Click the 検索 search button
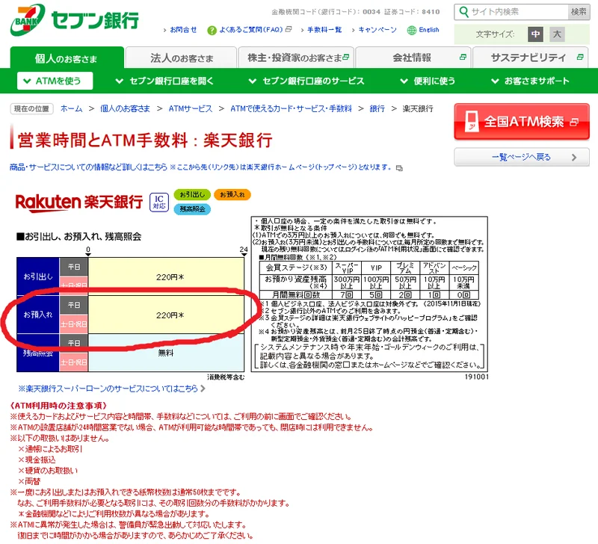The width and height of the screenshot is (598, 544). [579, 12]
